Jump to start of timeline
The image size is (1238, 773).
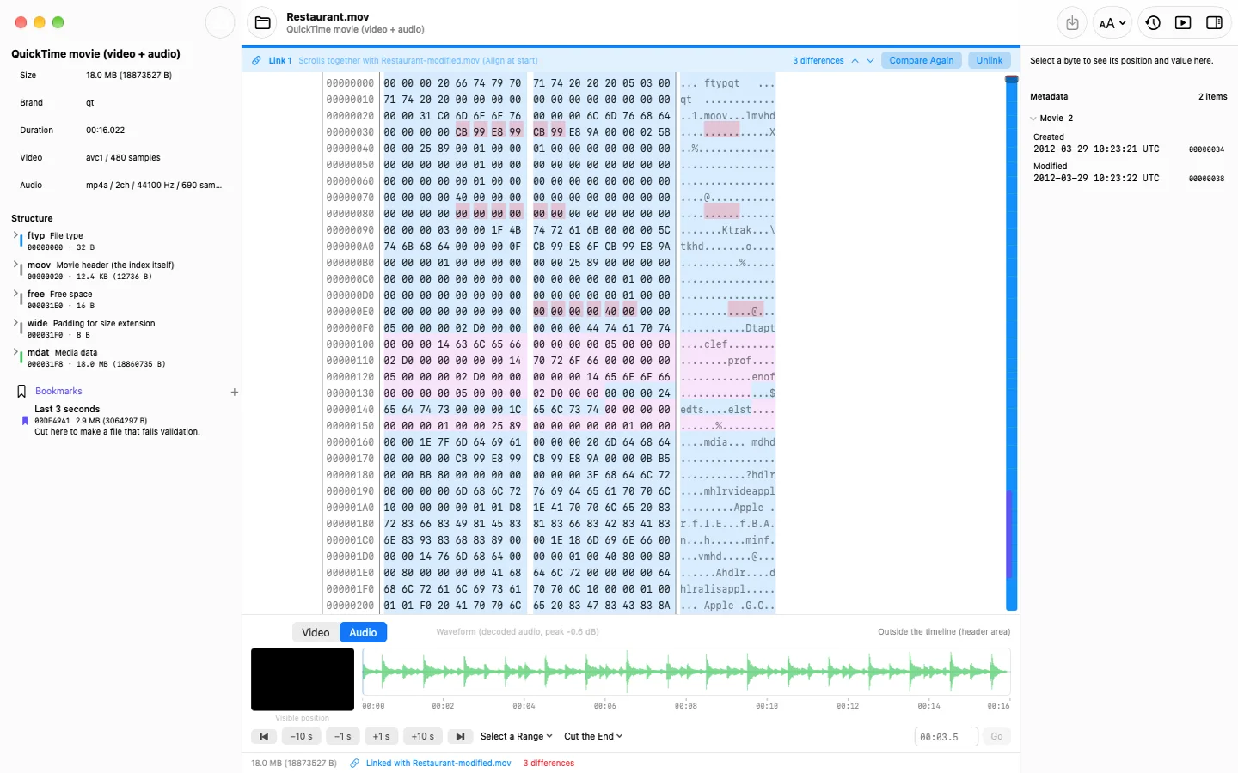pos(264,736)
